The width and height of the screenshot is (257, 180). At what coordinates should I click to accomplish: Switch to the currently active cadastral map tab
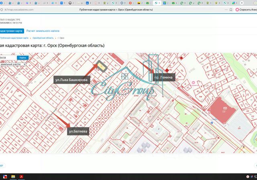click(157, 3)
